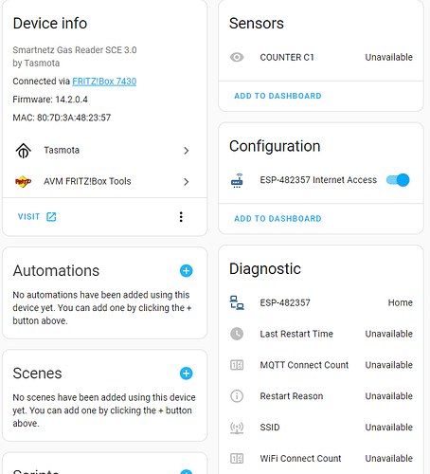Open the FRITZ!Box 7430 link
Image resolution: width=430 pixels, height=474 pixels.
point(104,82)
